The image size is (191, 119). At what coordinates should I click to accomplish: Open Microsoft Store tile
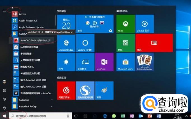[x=125, y=62]
